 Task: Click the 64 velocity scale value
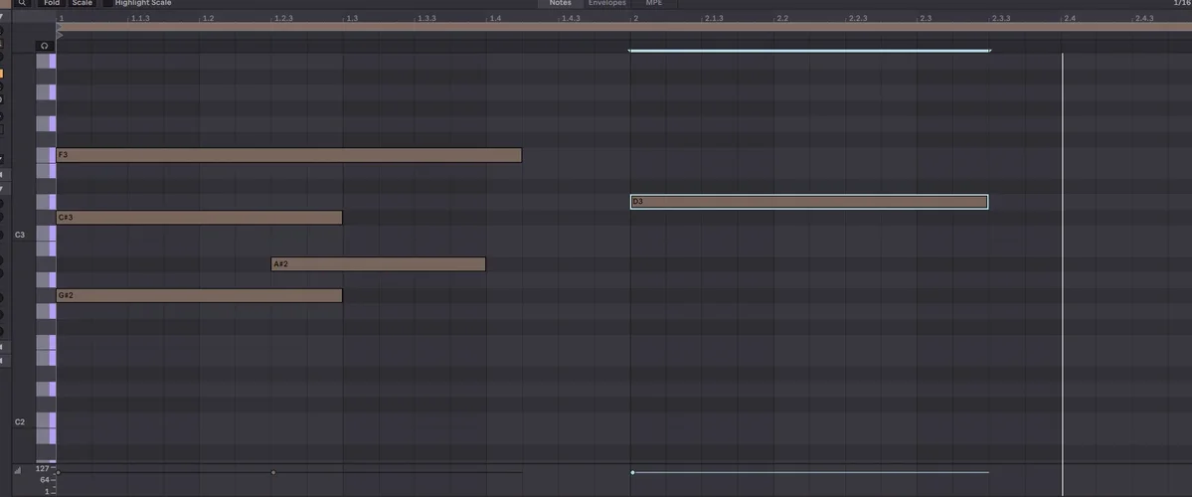click(45, 480)
